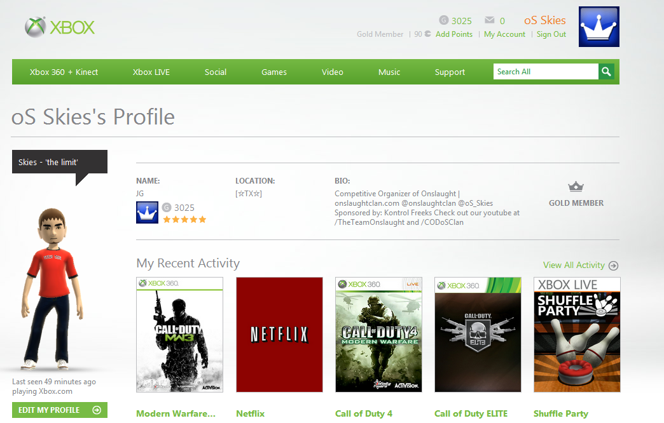Click the Xbox logo
This screenshot has height=423, width=664.
(x=60, y=27)
